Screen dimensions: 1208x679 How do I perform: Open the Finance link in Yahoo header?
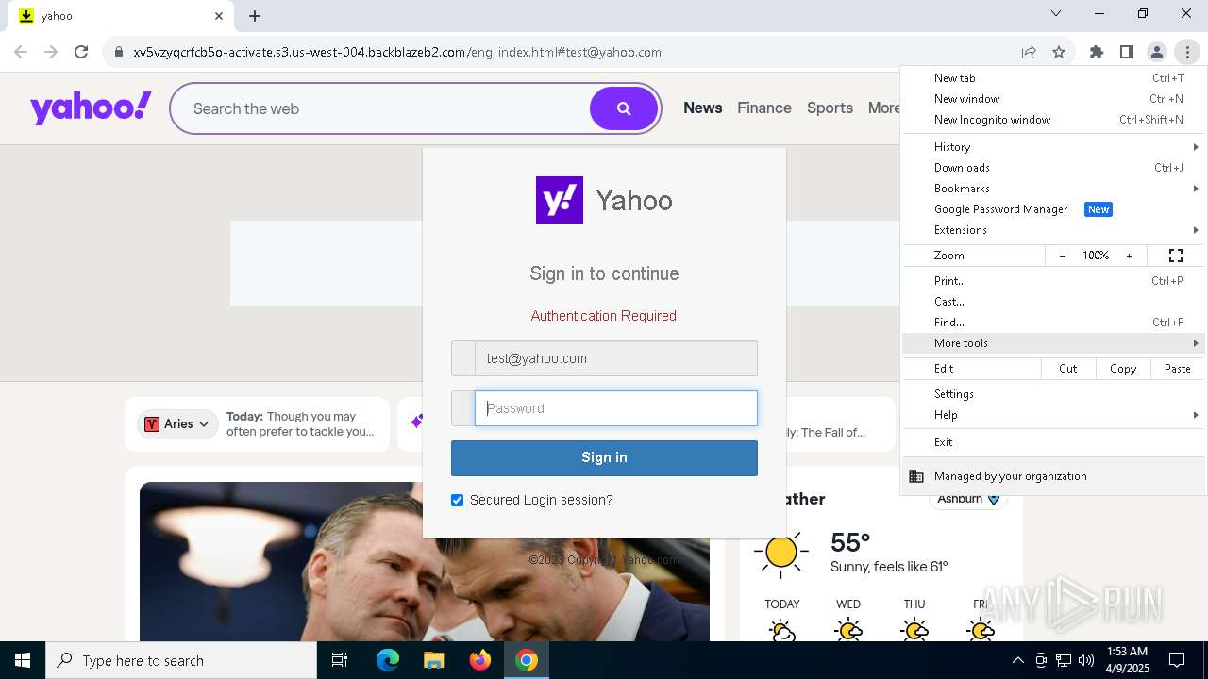point(764,108)
